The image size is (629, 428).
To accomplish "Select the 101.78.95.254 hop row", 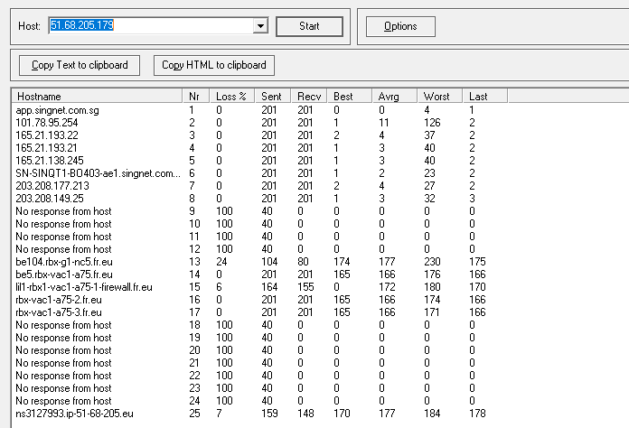I will pyautogui.click(x=47, y=123).
